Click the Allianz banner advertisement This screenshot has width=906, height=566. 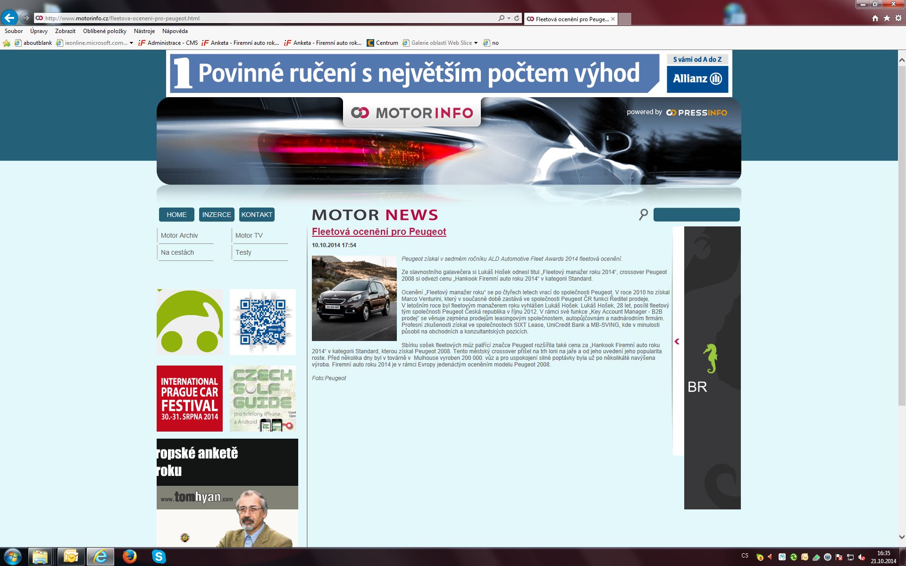[449, 74]
